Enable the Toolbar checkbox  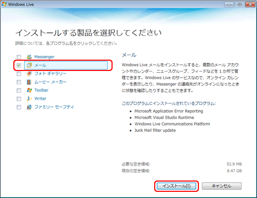pyautogui.click(x=19, y=91)
